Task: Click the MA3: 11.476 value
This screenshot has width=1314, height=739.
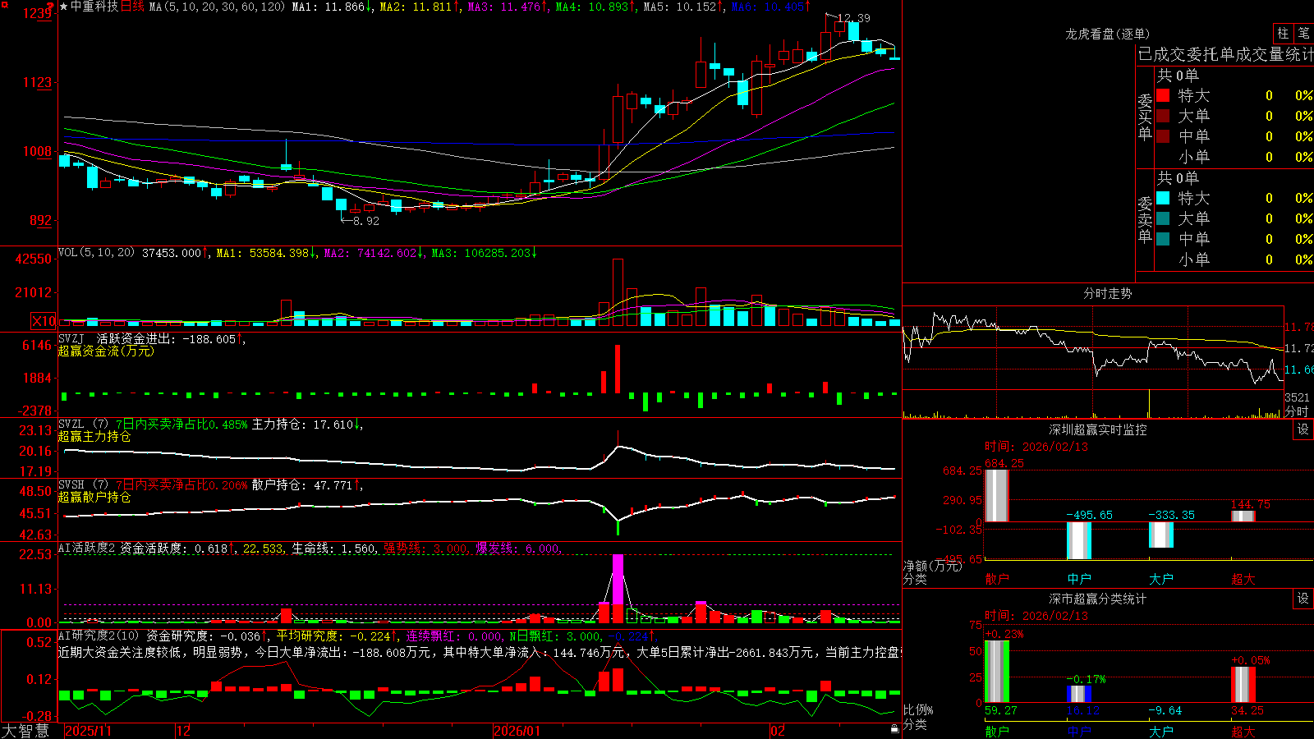Action: (x=505, y=7)
